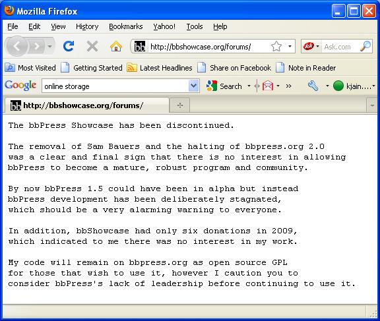The image size is (380, 321).
Task: Click the magnifying glass search icon
Action: tap(365, 46)
